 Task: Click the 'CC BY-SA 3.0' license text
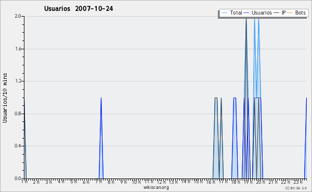(296, 188)
